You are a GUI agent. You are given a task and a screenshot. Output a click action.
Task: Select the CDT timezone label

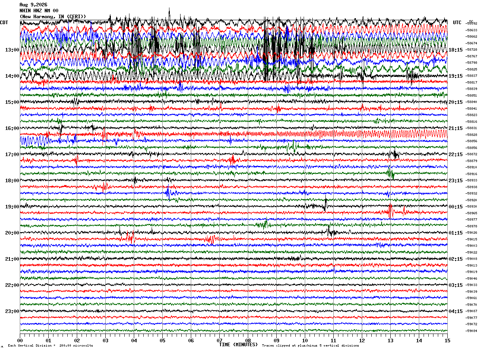pyautogui.click(x=4, y=23)
